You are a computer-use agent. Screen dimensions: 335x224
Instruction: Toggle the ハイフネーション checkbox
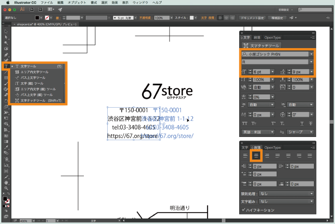click(243, 210)
